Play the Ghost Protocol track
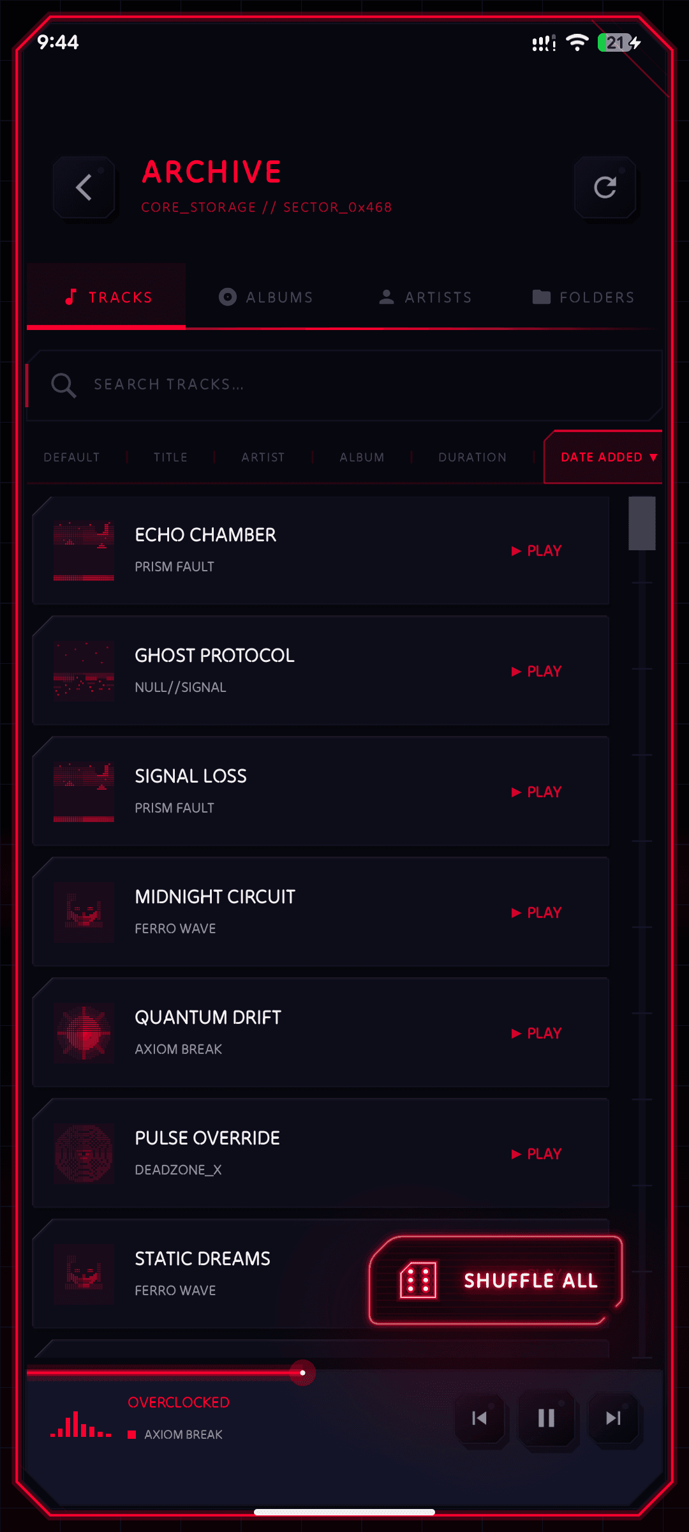 click(537, 672)
